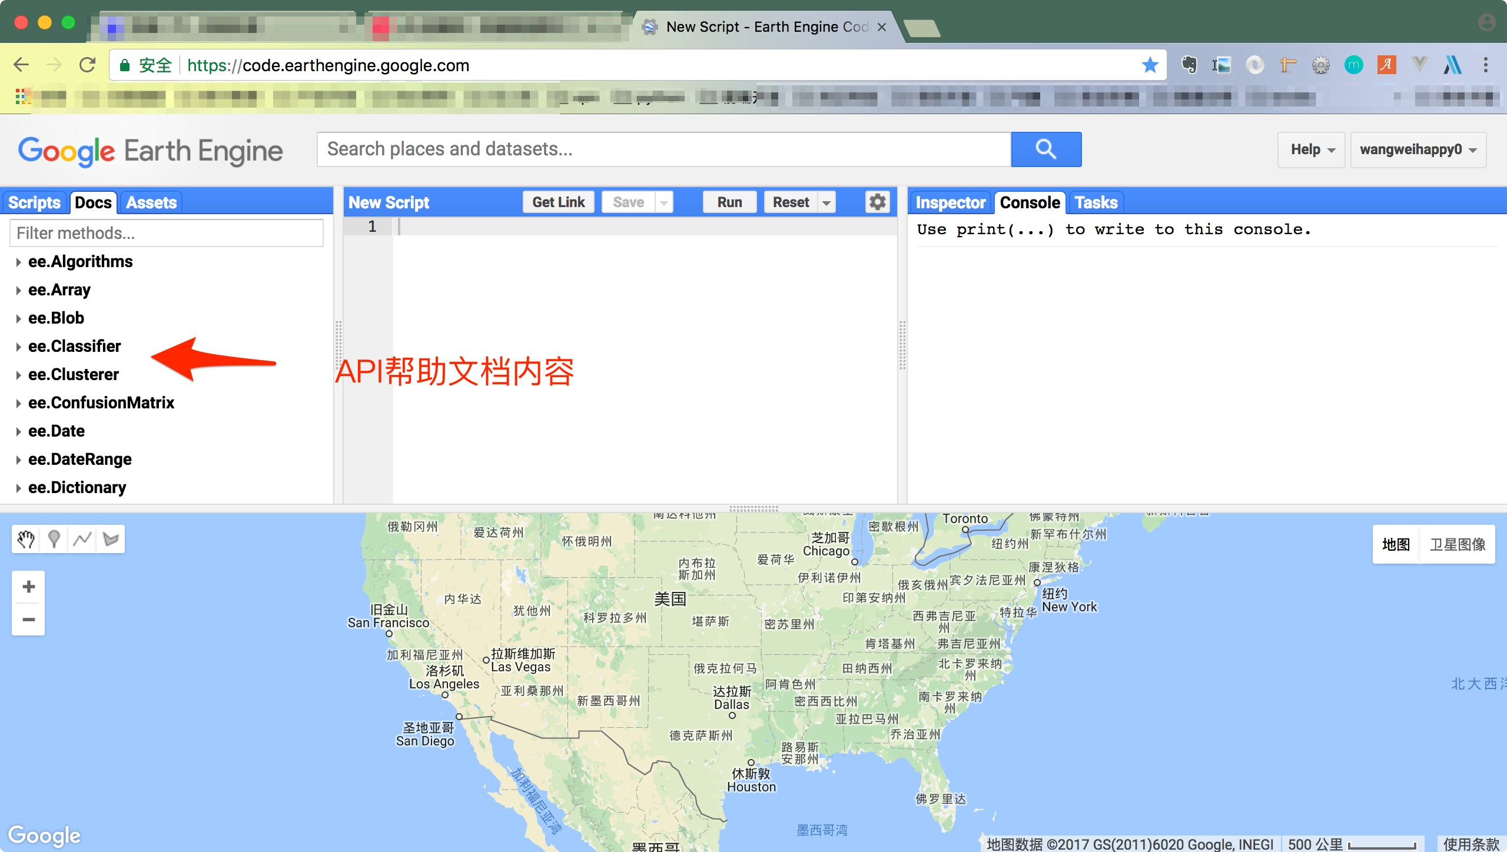Select the point marker drawing tool
Image resolution: width=1507 pixels, height=852 pixels.
pyautogui.click(x=54, y=538)
